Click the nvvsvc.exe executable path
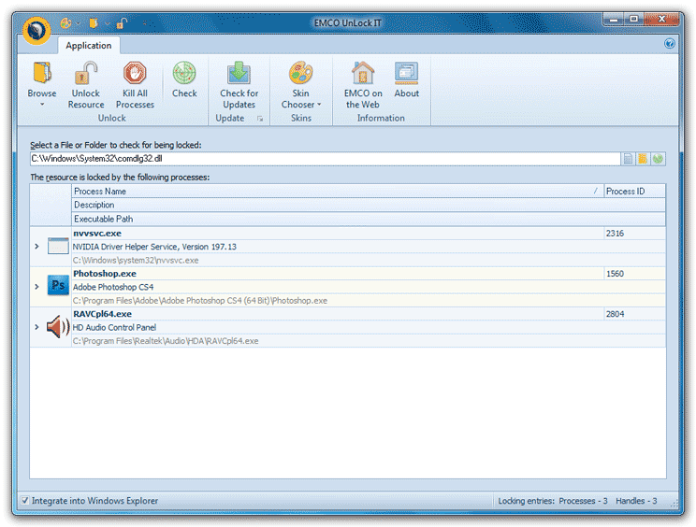This screenshot has width=696, height=527. pos(136,260)
